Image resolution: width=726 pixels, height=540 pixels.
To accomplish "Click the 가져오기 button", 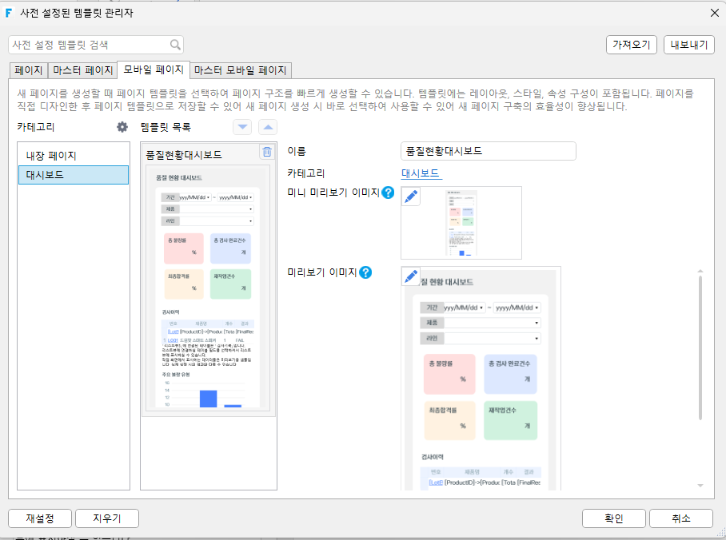I will 632,45.
